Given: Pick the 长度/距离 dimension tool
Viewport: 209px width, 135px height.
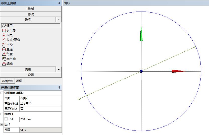Looking at the screenshot, I should [13, 40].
